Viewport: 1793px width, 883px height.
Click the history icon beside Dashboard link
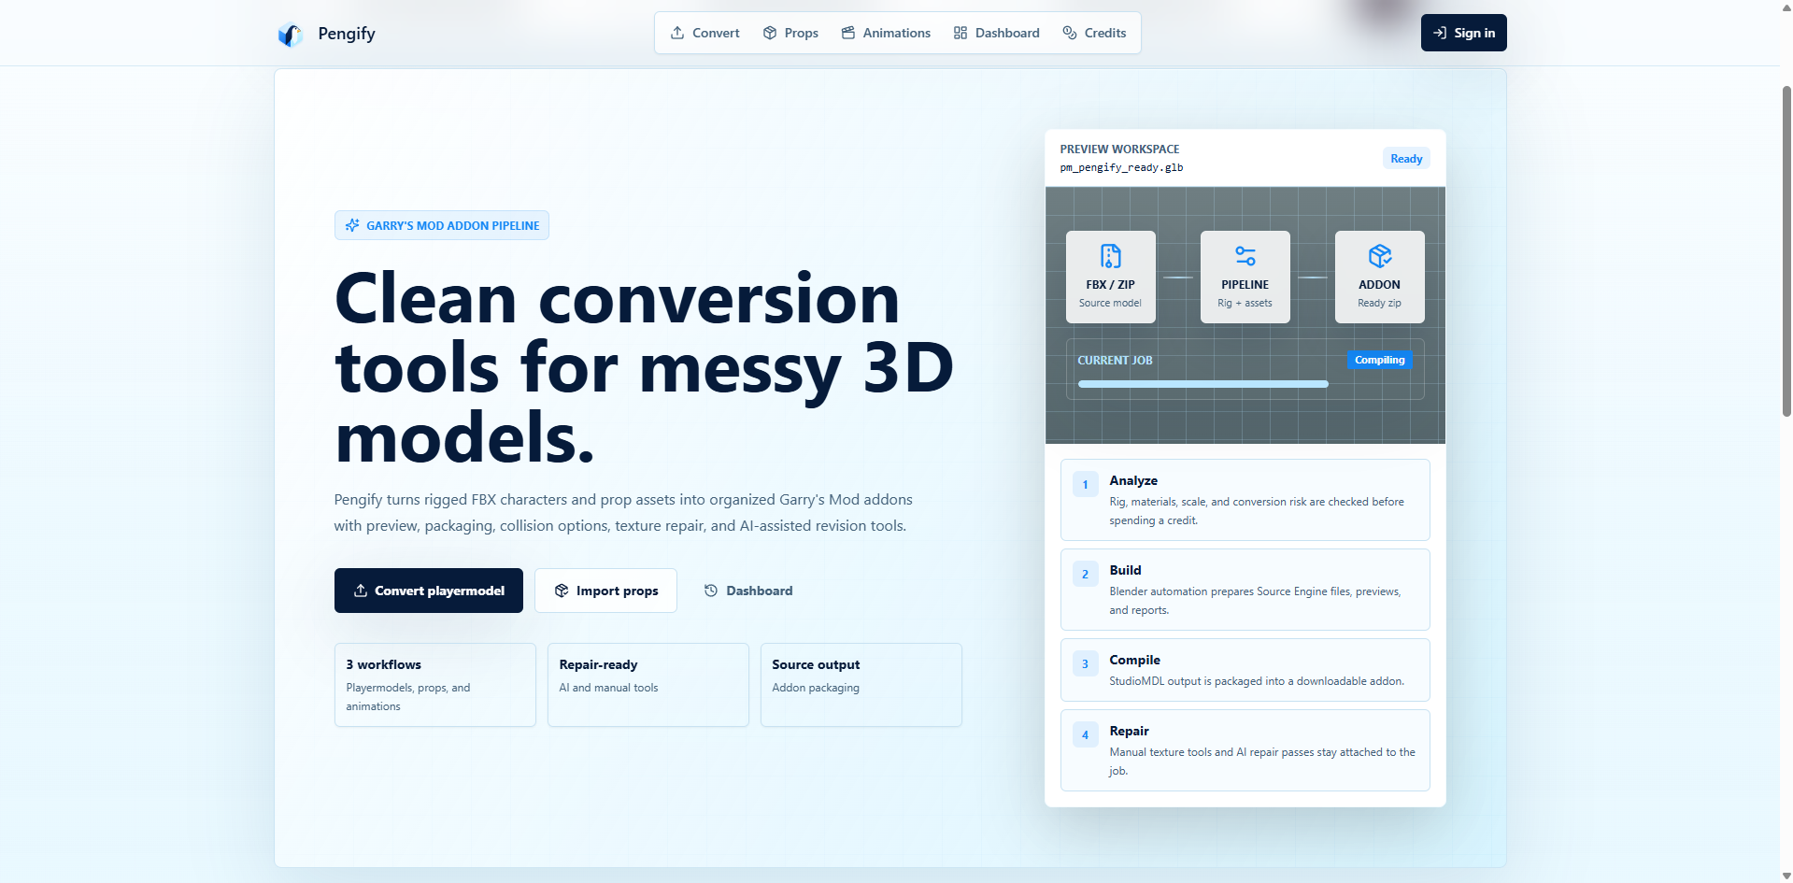pyautogui.click(x=711, y=591)
